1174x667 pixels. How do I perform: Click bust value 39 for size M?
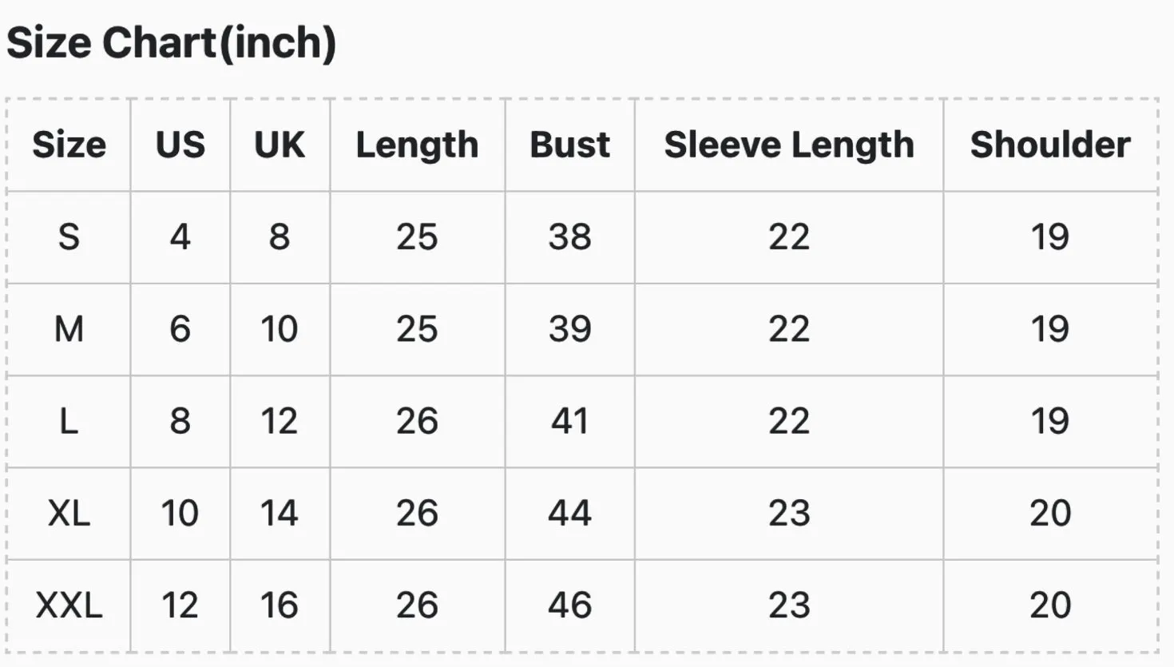tap(569, 328)
